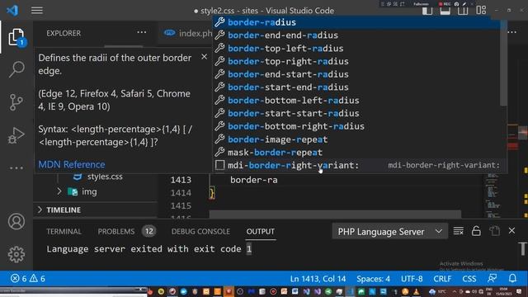Viewport: 528px width, 297px height.
Task: Open Explorer views and more actions ellipsis
Action: coord(142,33)
